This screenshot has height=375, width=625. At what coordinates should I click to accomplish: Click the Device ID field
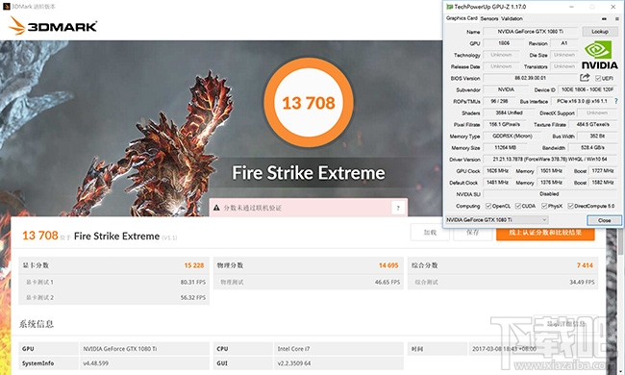[587, 89]
